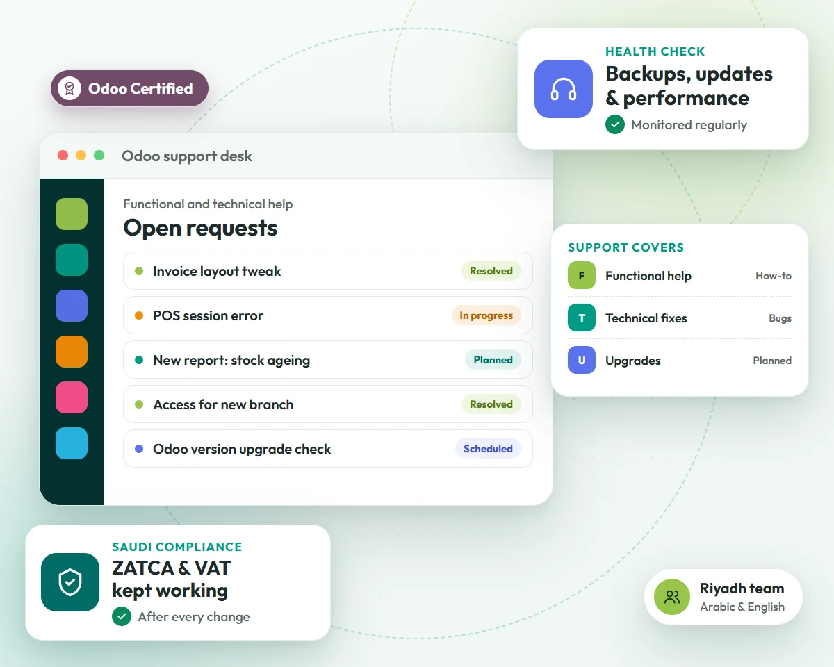Click the Functional and technical help subtitle
Image resolution: width=834 pixels, height=667 pixels.
pyautogui.click(x=208, y=204)
